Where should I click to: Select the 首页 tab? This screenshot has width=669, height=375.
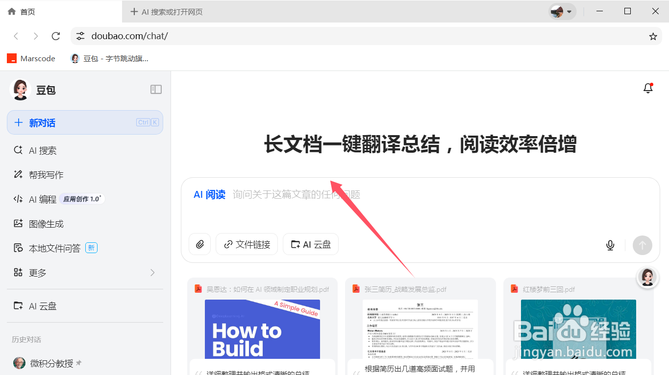click(x=61, y=11)
